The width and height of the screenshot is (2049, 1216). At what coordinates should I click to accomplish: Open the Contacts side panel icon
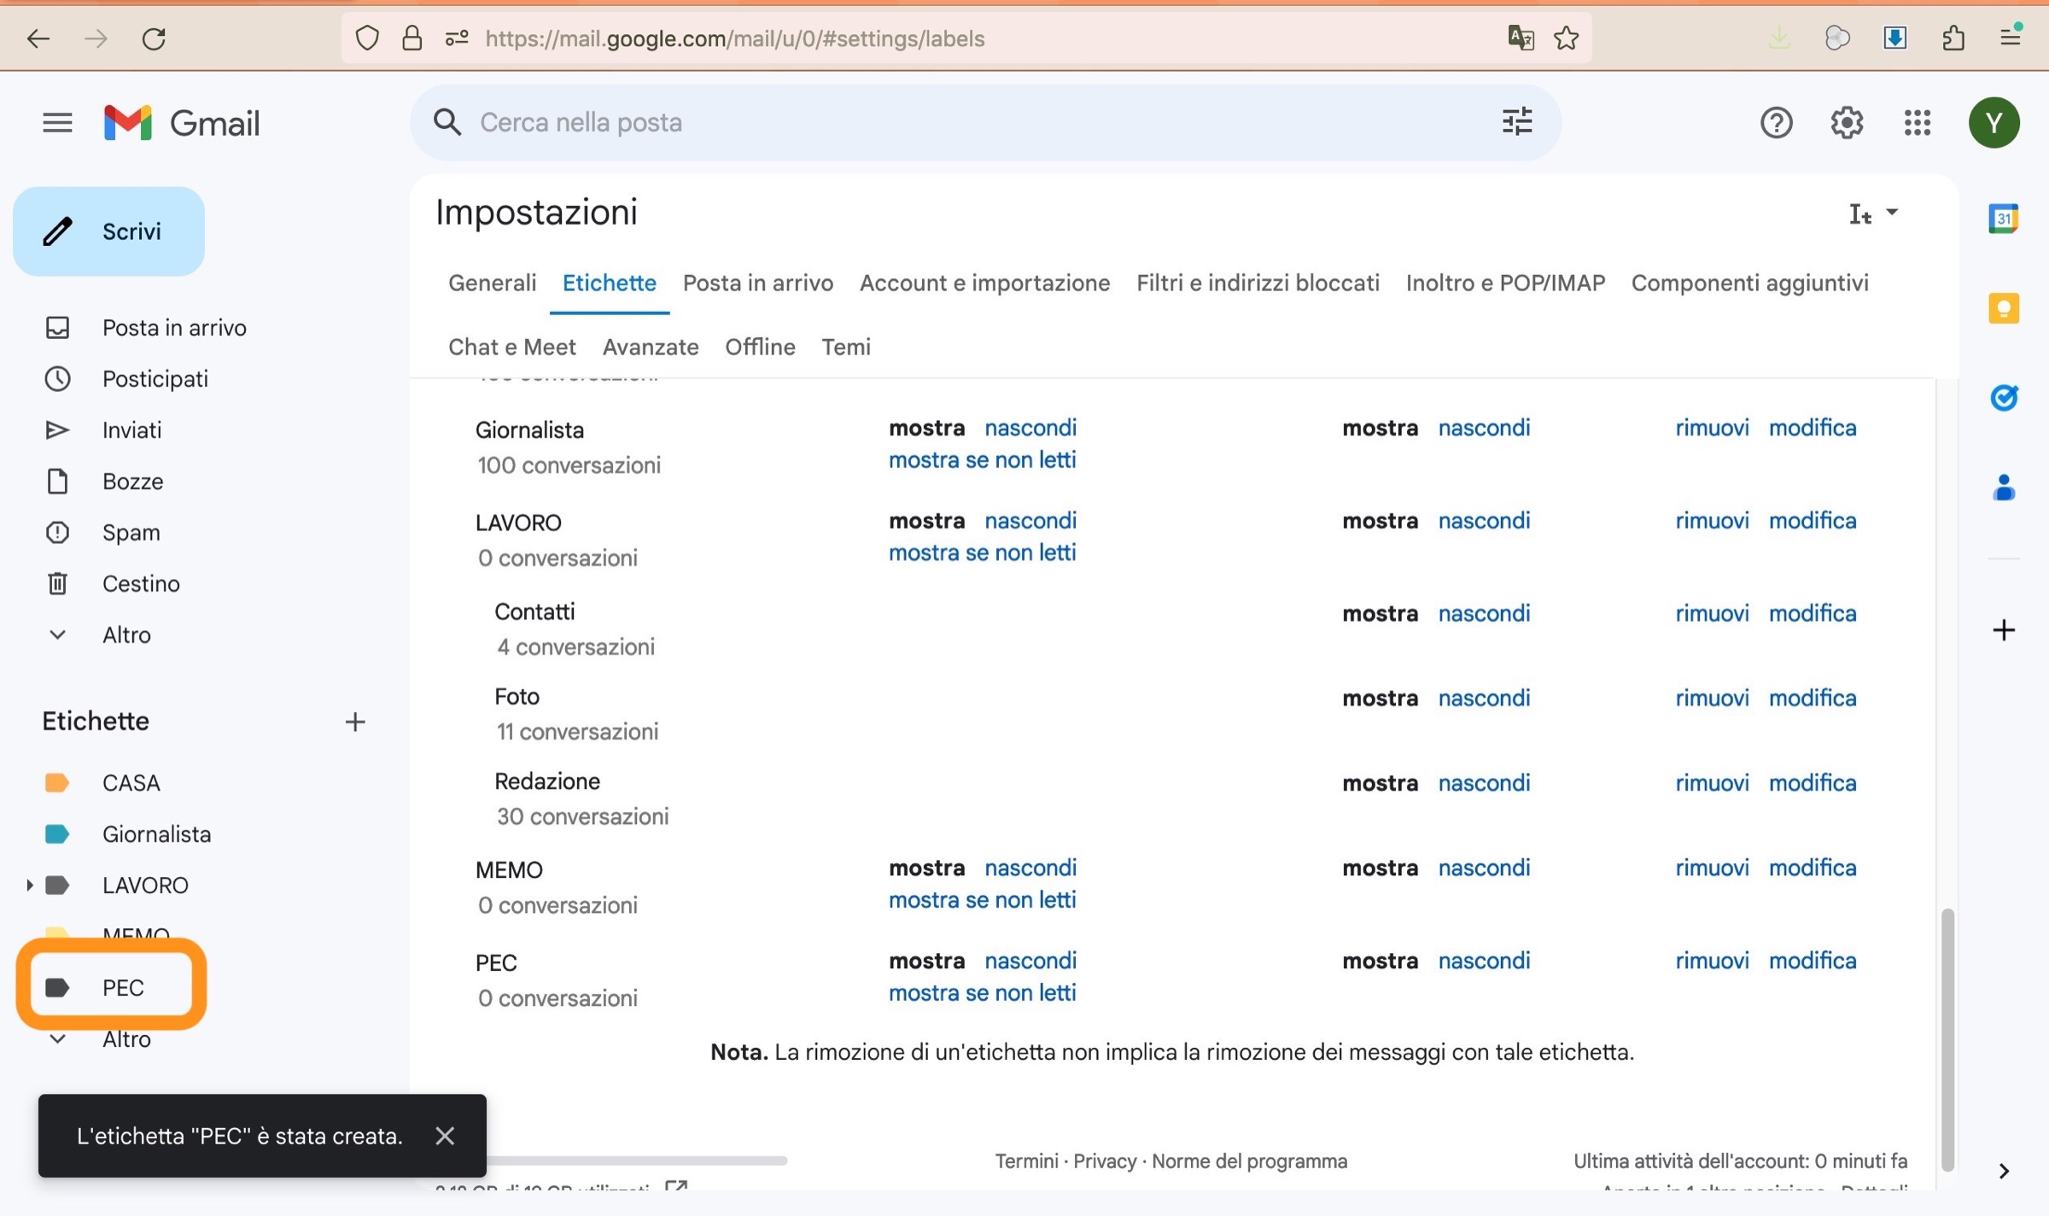coord(2003,488)
